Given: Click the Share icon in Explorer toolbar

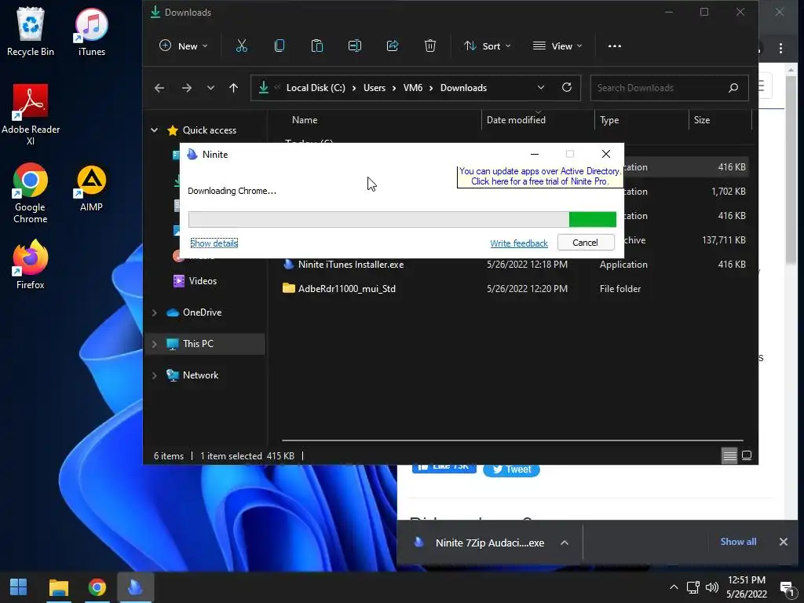Looking at the screenshot, I should [x=393, y=46].
